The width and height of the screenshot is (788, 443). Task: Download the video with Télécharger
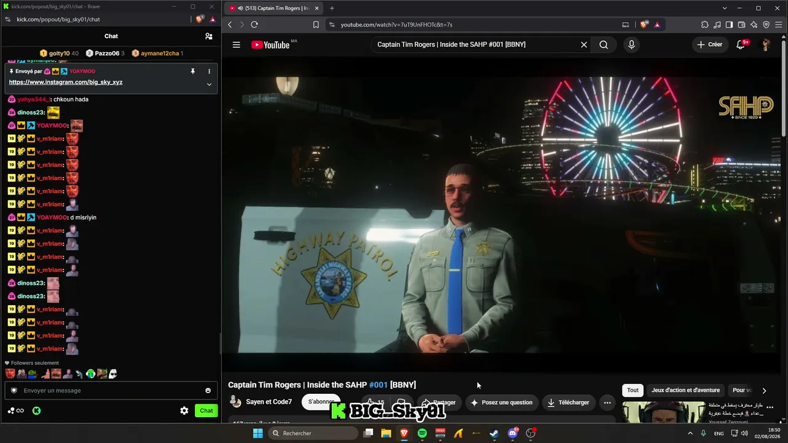coord(568,402)
